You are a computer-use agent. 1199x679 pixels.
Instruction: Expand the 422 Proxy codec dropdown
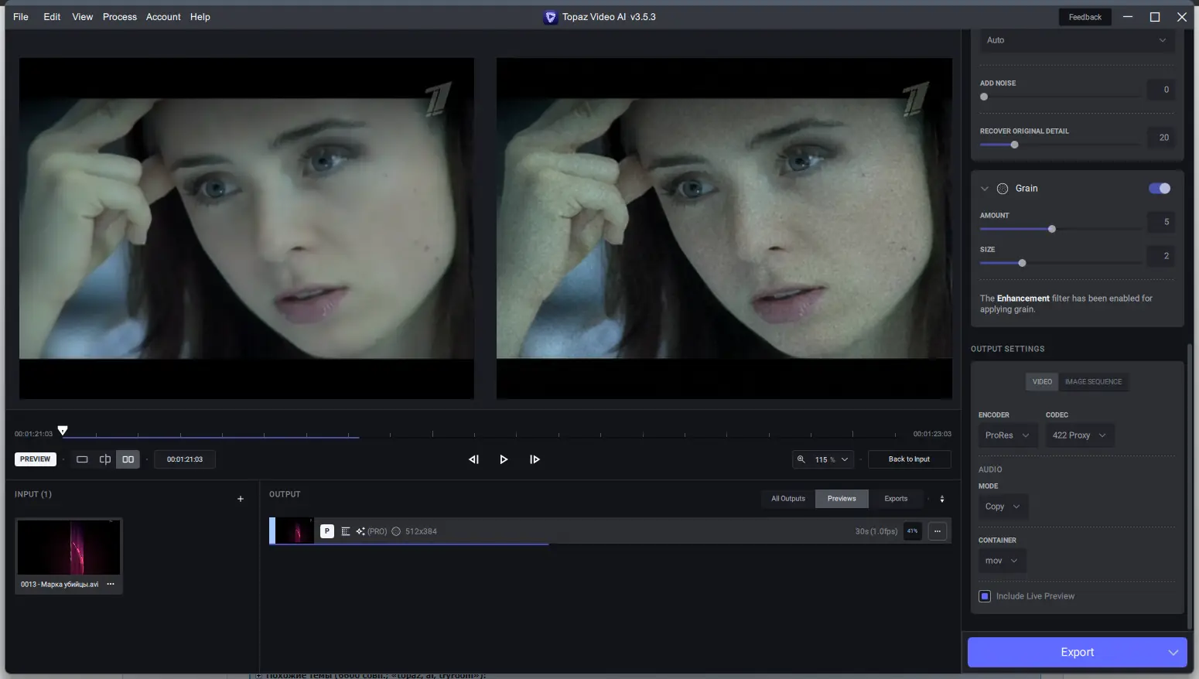point(1079,435)
